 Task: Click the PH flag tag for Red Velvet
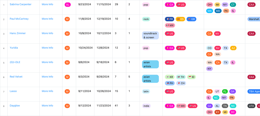click(x=170, y=83)
